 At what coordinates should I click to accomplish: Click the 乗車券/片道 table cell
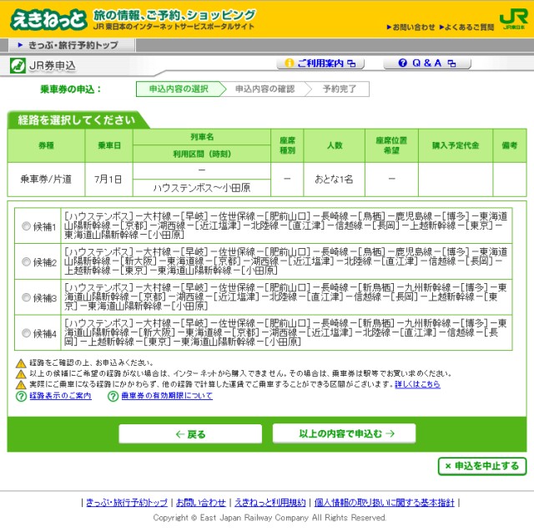tap(47, 180)
